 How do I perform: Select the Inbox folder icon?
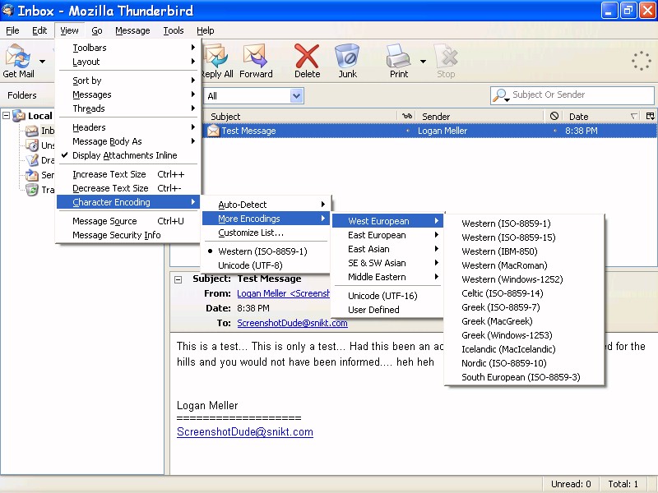point(32,131)
